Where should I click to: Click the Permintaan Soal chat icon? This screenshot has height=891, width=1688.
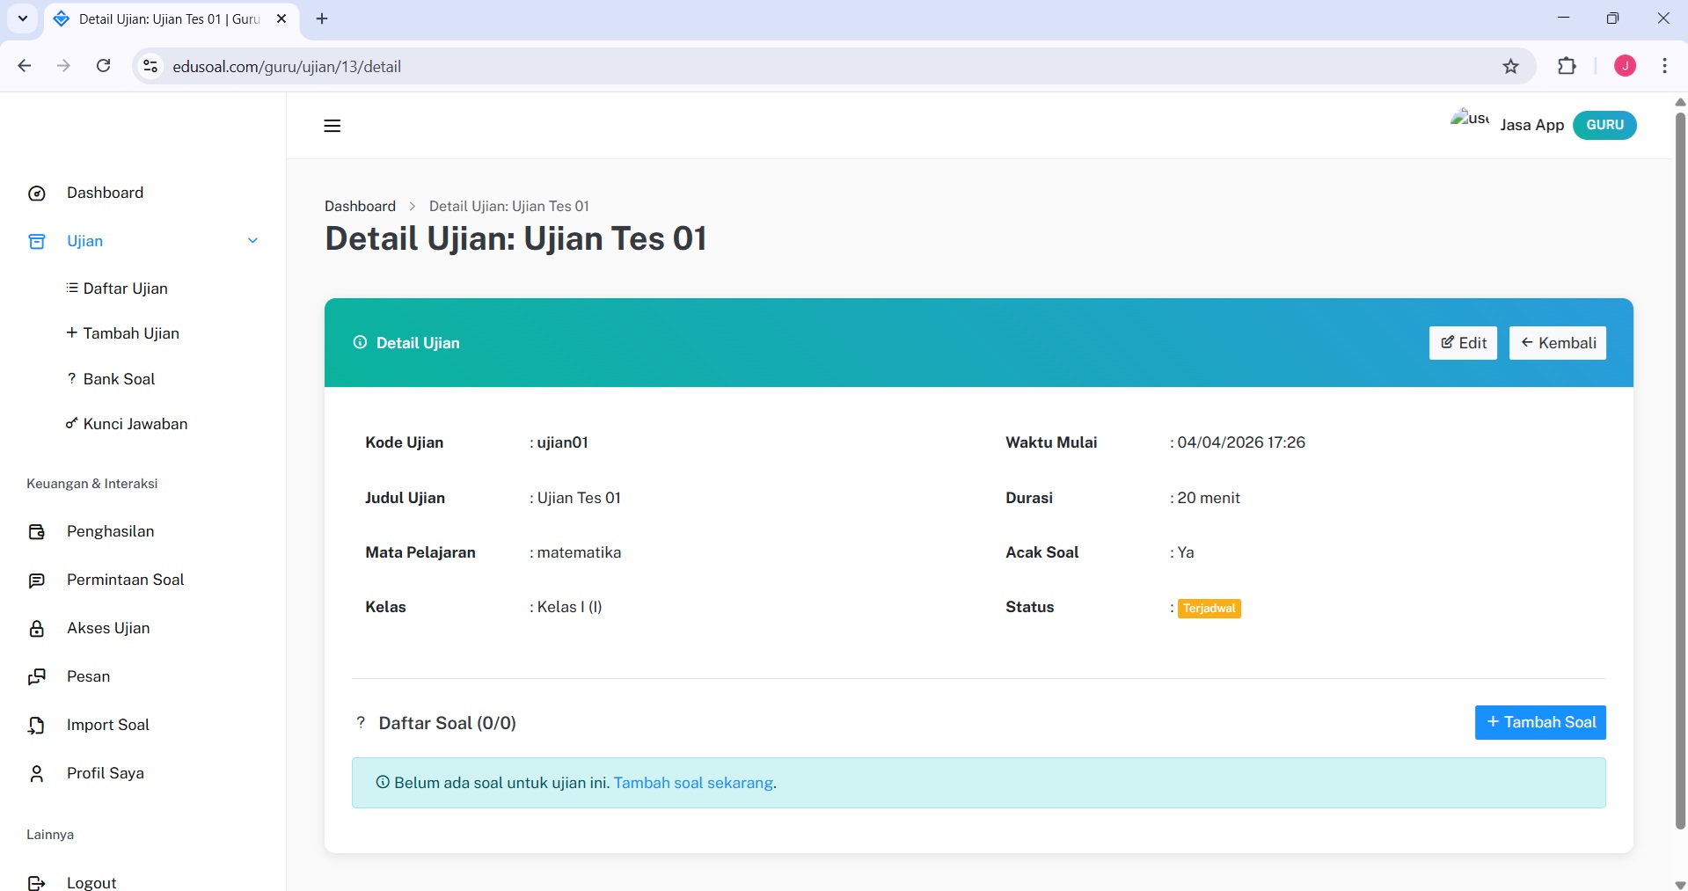[37, 581]
